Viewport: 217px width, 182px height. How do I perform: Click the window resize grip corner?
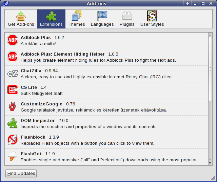[x=213, y=178]
